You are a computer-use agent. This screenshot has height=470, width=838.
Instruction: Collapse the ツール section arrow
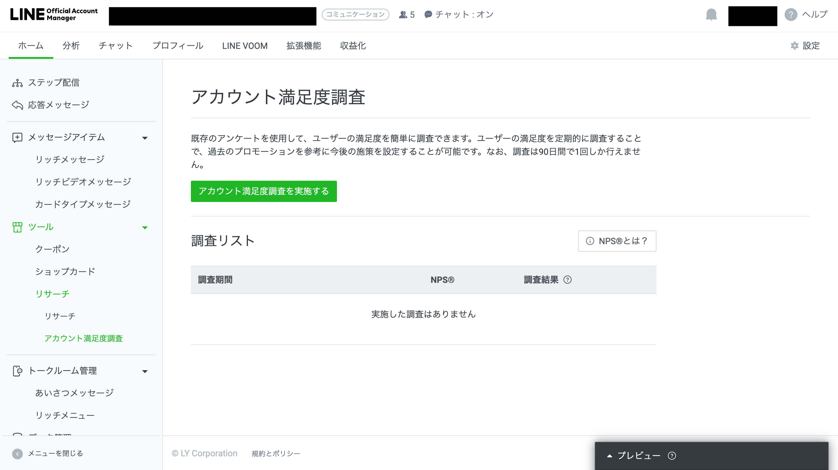pyautogui.click(x=145, y=227)
